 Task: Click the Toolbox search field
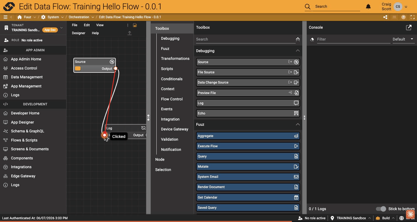click(x=245, y=39)
